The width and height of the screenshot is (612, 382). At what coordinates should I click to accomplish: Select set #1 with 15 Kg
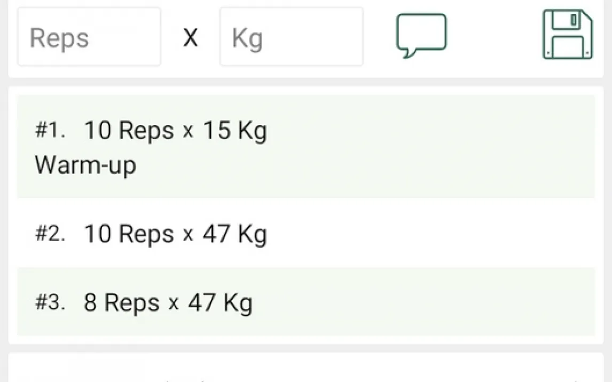(305, 146)
